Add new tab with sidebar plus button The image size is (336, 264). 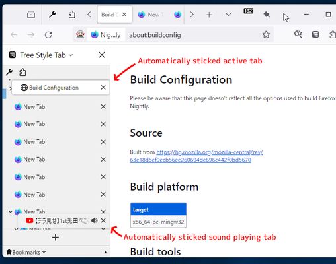pyautogui.click(x=56, y=237)
